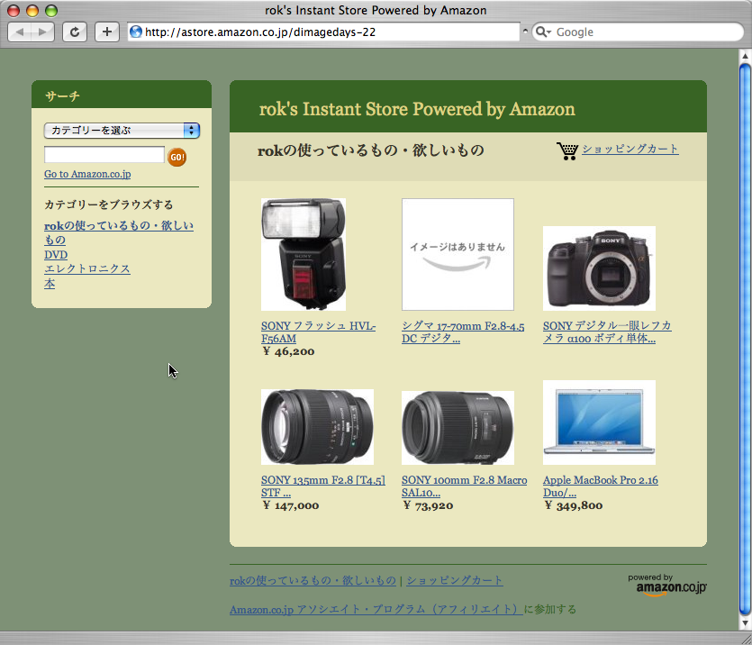This screenshot has height=645, width=752.
Task: Click the vertical scrollbar thumb
Action: [745, 340]
